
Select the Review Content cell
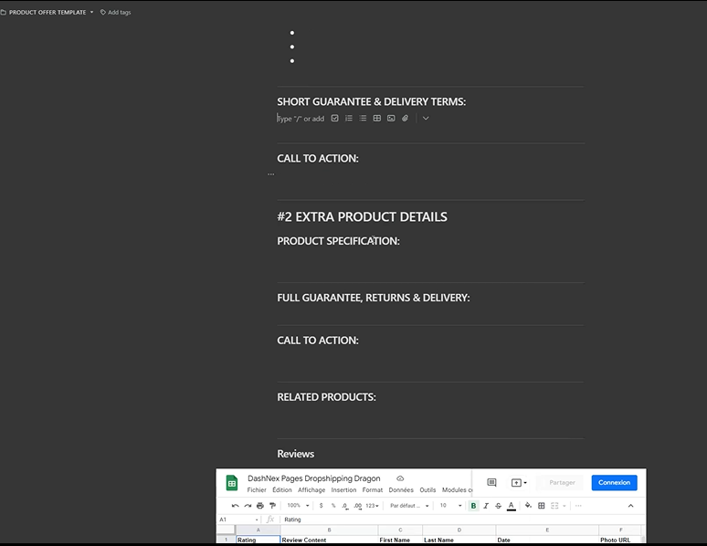coord(329,540)
